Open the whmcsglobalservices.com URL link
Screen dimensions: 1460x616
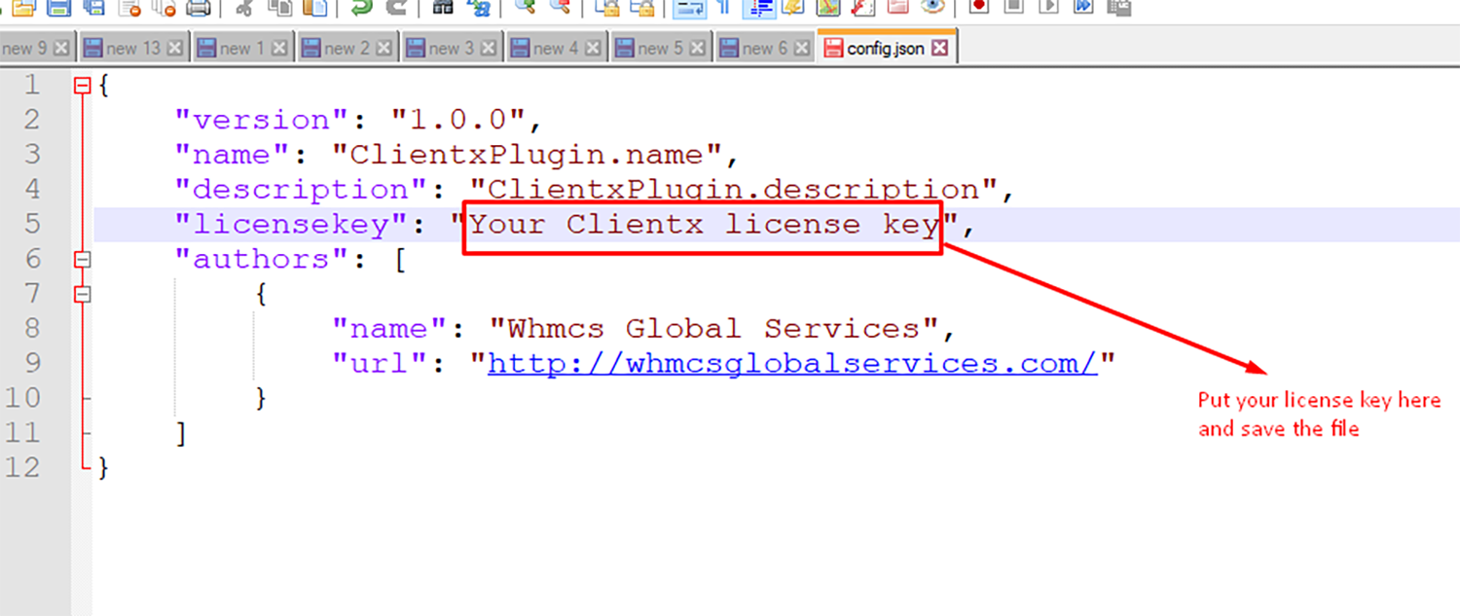793,364
